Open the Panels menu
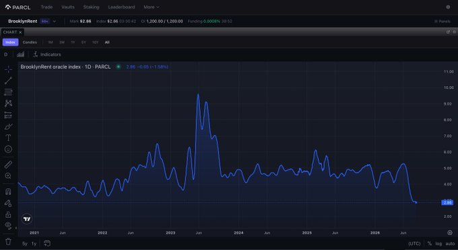Screen dimensions: 458x250 (x=443, y=22)
